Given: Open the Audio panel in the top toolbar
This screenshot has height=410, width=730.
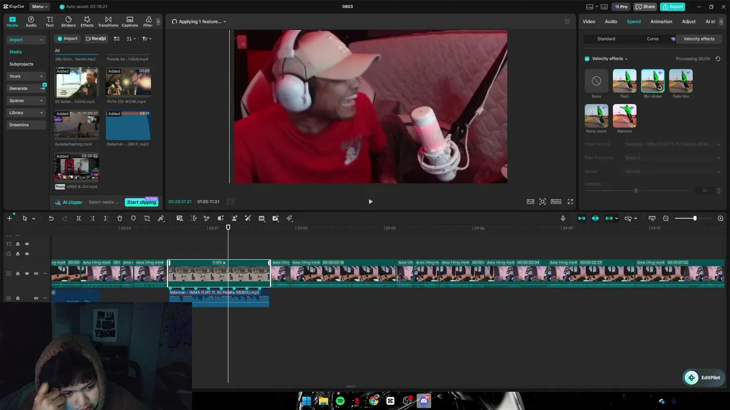Looking at the screenshot, I should 31,22.
